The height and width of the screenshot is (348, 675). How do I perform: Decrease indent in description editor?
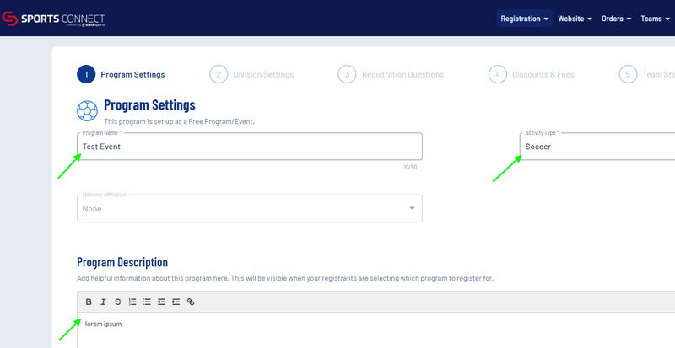[x=161, y=302]
